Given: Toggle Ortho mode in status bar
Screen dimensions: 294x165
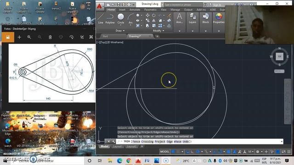Looking at the screenshot, I should [x=192, y=152].
